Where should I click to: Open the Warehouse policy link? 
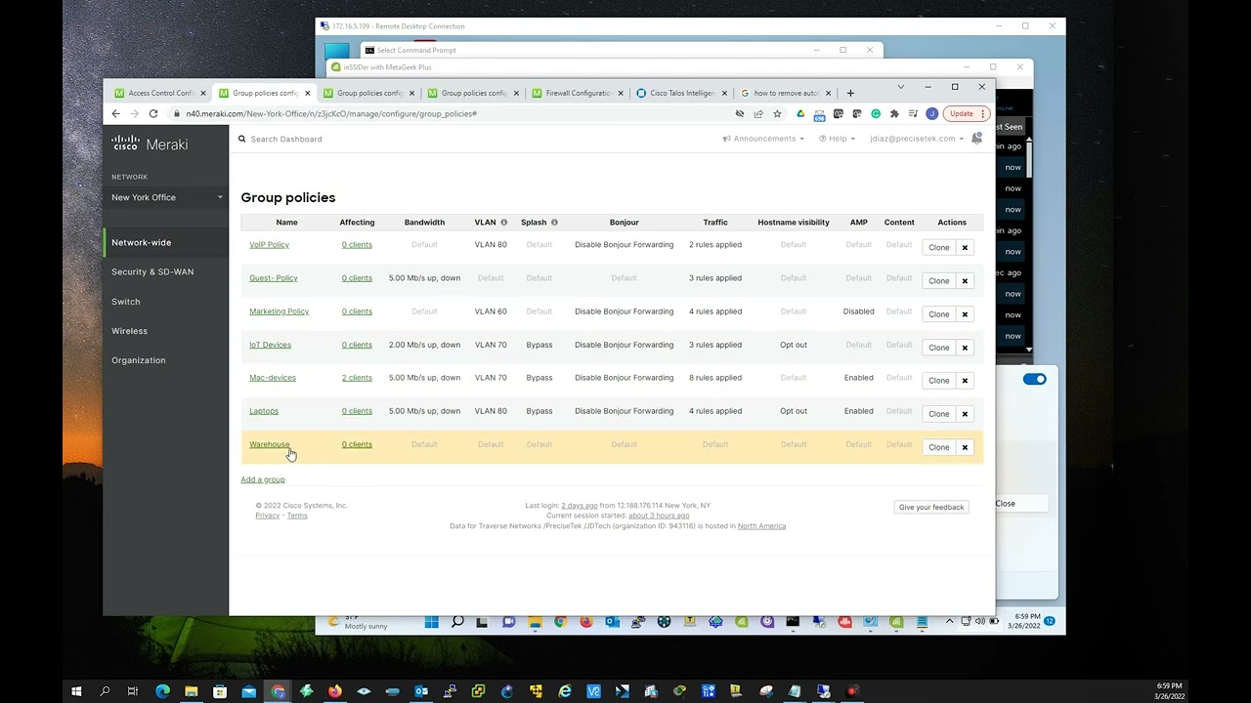point(270,444)
